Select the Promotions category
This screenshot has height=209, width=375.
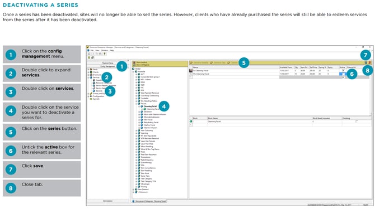(146, 157)
